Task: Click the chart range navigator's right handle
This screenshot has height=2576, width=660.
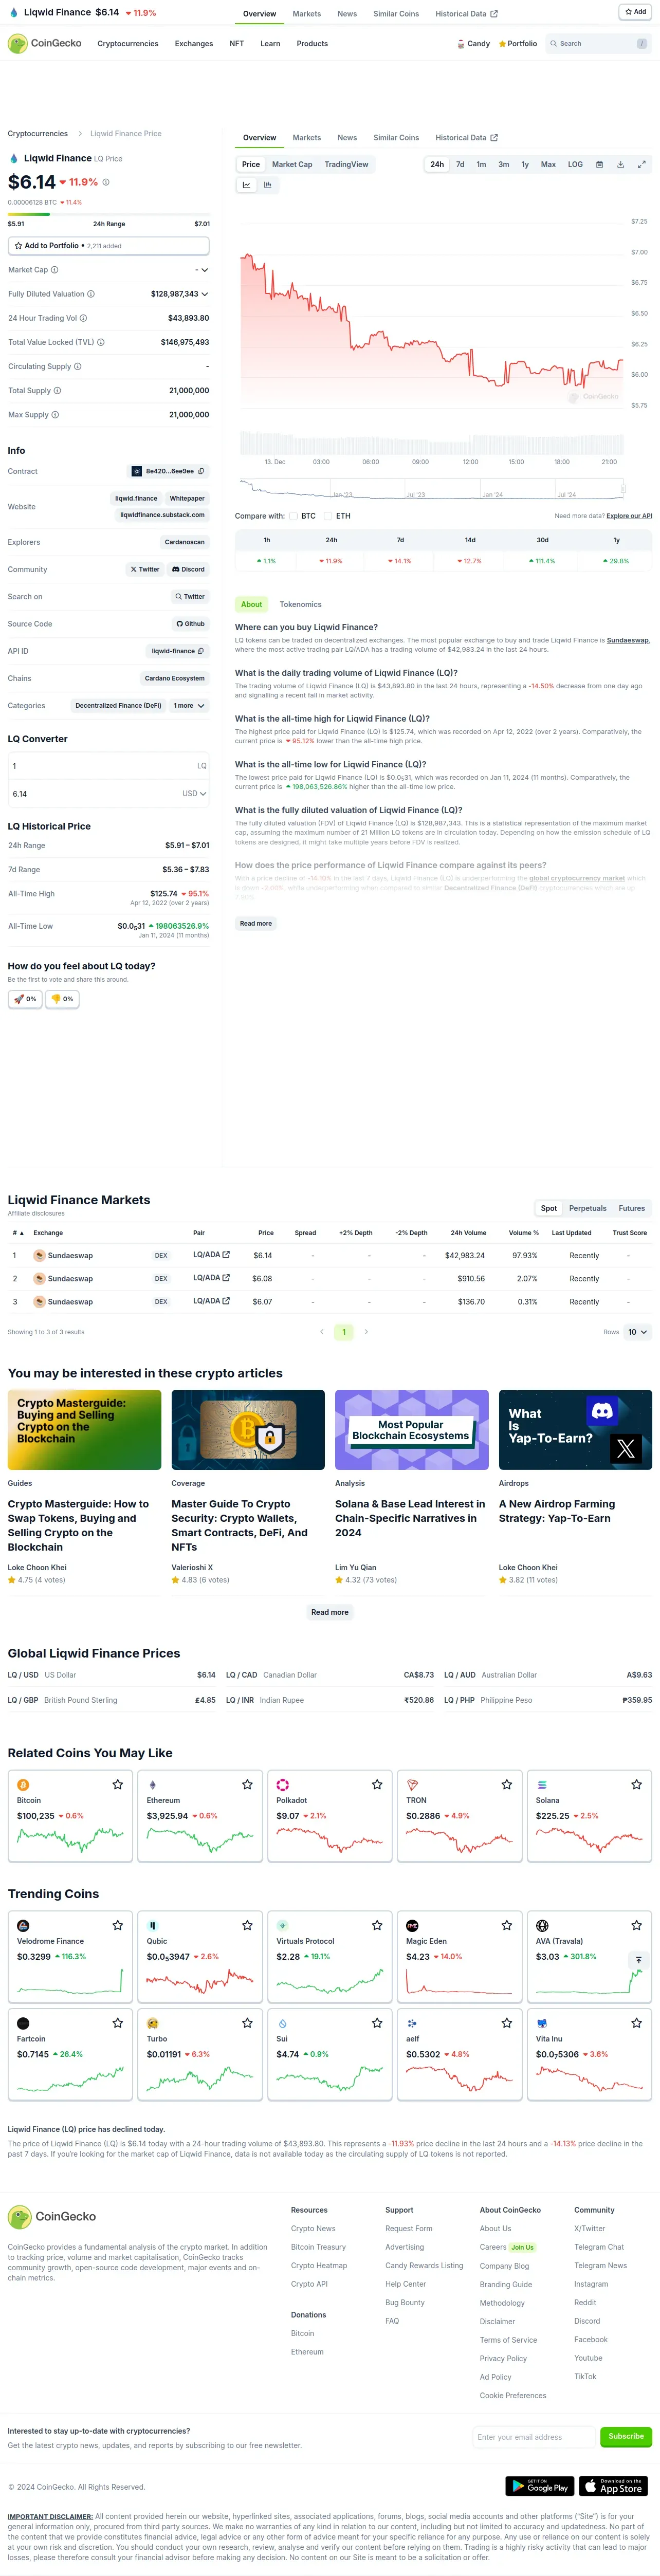Action: (x=623, y=488)
